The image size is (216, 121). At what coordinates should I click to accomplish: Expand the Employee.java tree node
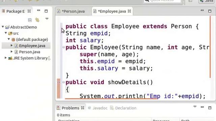tap(11, 46)
